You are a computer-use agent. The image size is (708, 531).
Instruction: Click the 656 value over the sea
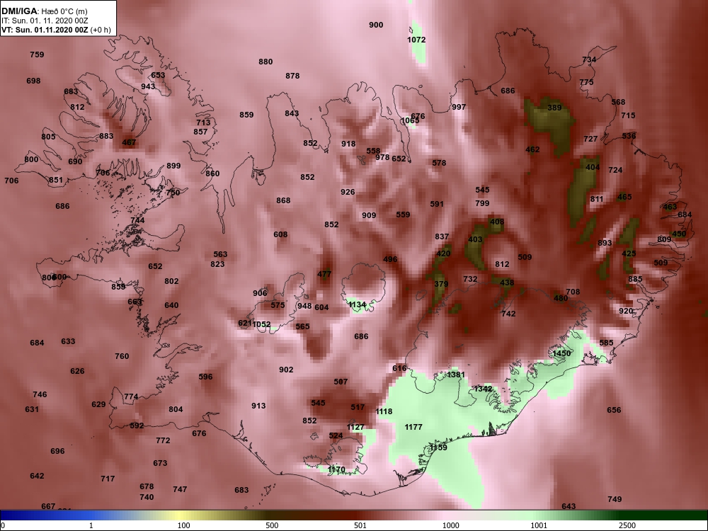pos(614,410)
